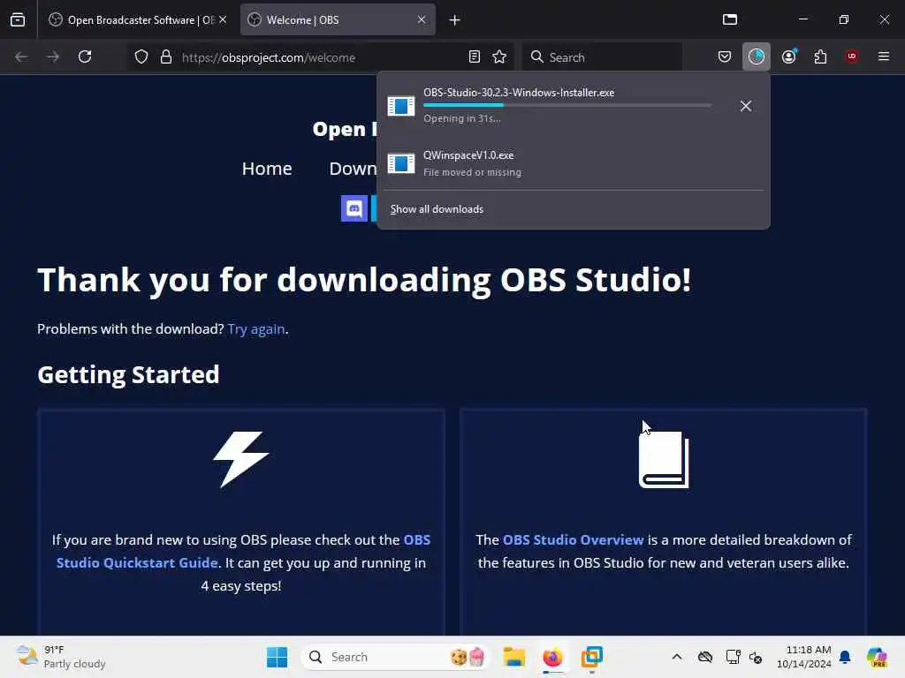Screen dimensions: 905x678
Task: Show hidden system tray icons
Action: [677, 657]
